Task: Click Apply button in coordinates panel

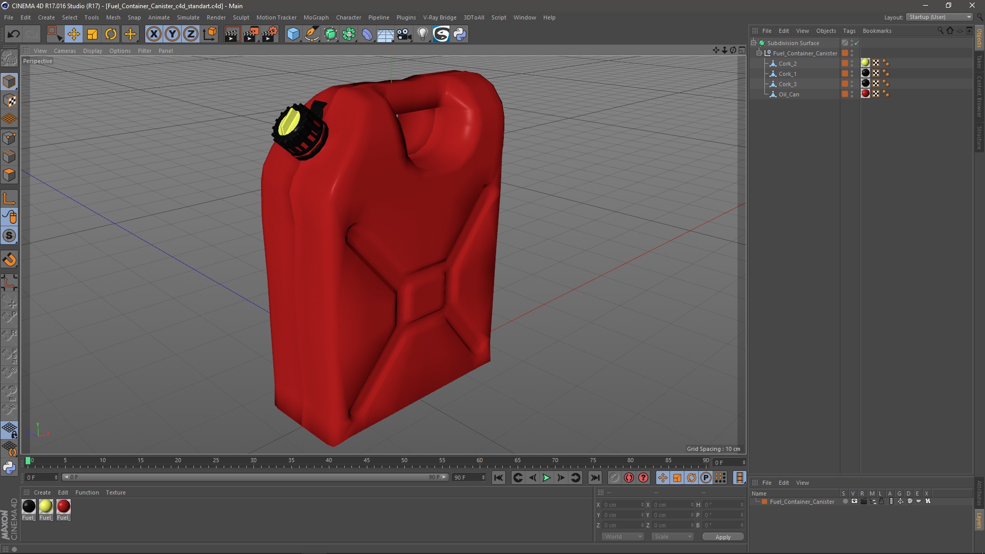Action: click(722, 537)
